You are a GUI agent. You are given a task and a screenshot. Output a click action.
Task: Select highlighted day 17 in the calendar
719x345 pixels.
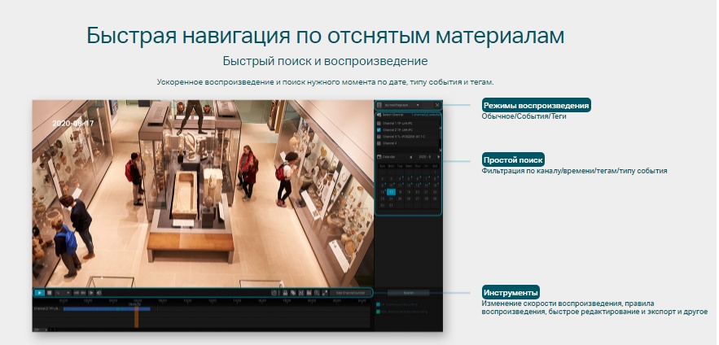(391, 191)
